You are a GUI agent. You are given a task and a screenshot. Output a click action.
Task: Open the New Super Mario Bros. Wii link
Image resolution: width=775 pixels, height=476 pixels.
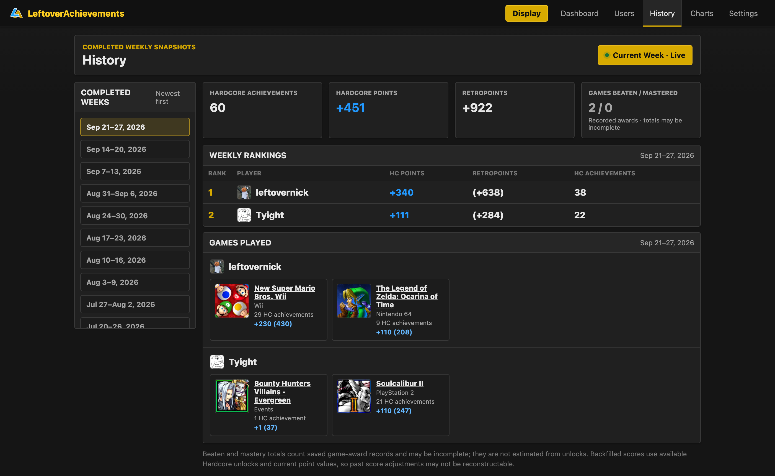[284, 292]
